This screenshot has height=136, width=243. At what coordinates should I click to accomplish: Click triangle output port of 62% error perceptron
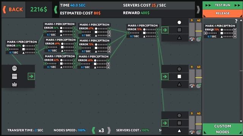point(74,67)
